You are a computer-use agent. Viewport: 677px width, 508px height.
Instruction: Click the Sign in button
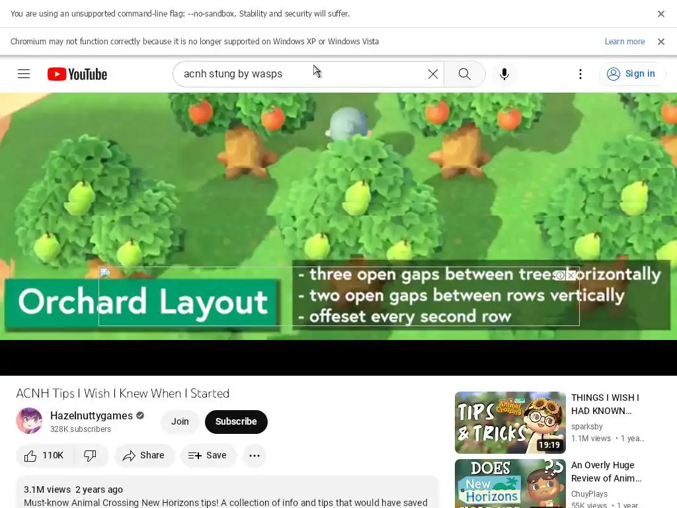632,74
